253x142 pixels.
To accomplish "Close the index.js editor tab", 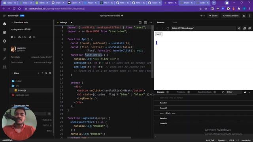I will point(72,22).
